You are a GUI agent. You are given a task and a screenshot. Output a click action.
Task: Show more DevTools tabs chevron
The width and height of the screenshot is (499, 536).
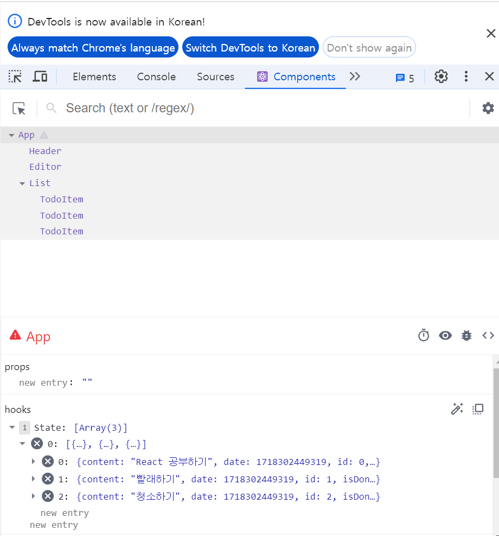coord(355,76)
